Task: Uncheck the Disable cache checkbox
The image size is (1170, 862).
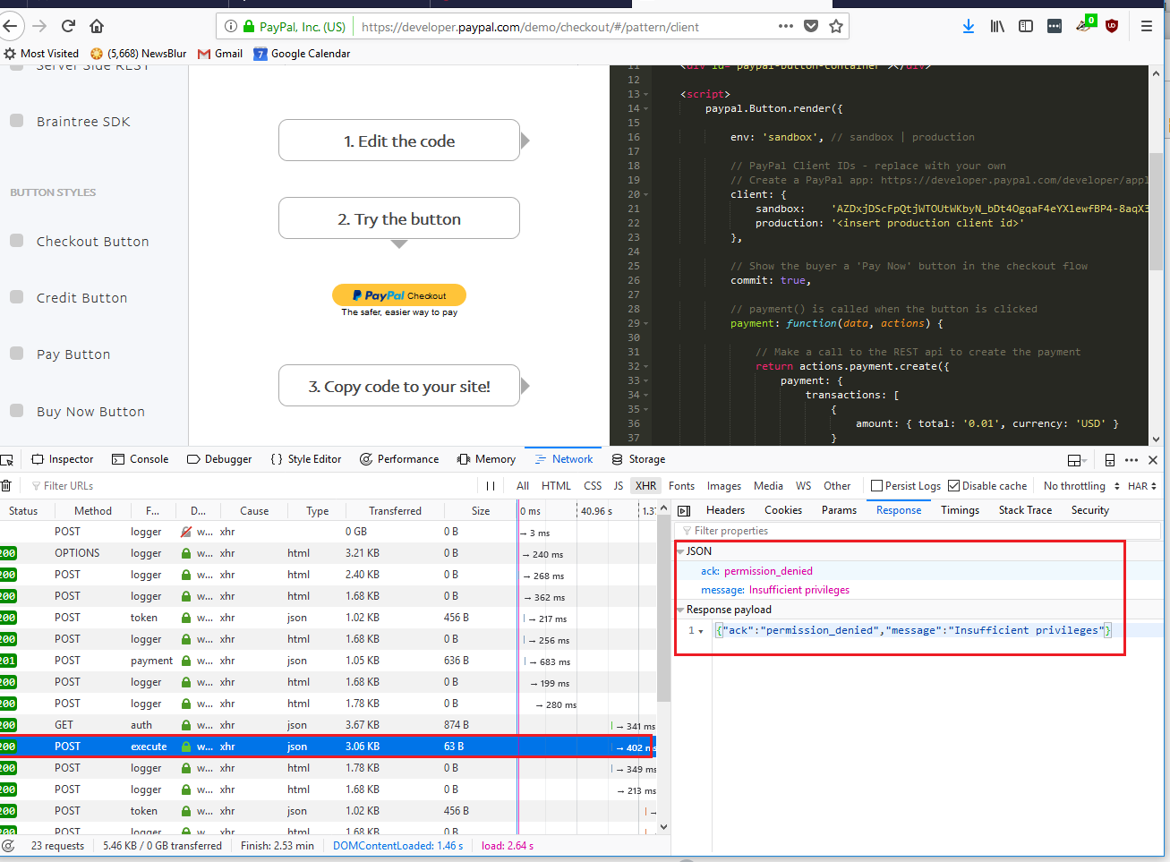Action: (x=954, y=486)
